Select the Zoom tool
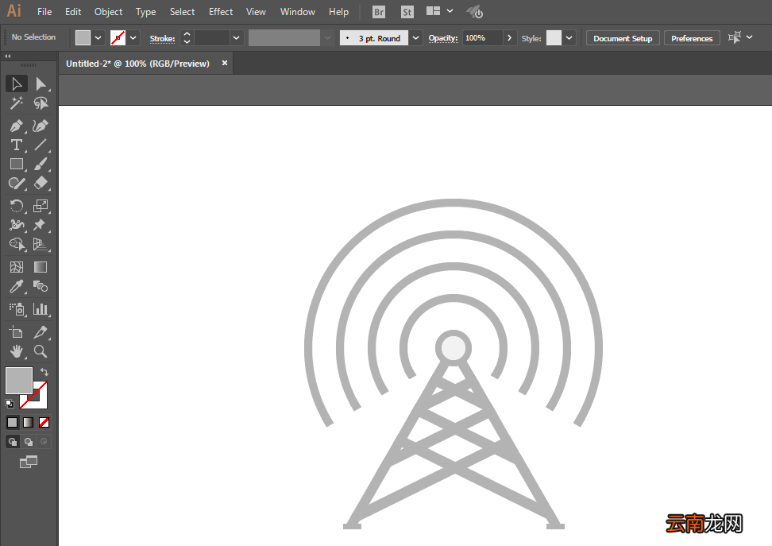 tap(41, 351)
